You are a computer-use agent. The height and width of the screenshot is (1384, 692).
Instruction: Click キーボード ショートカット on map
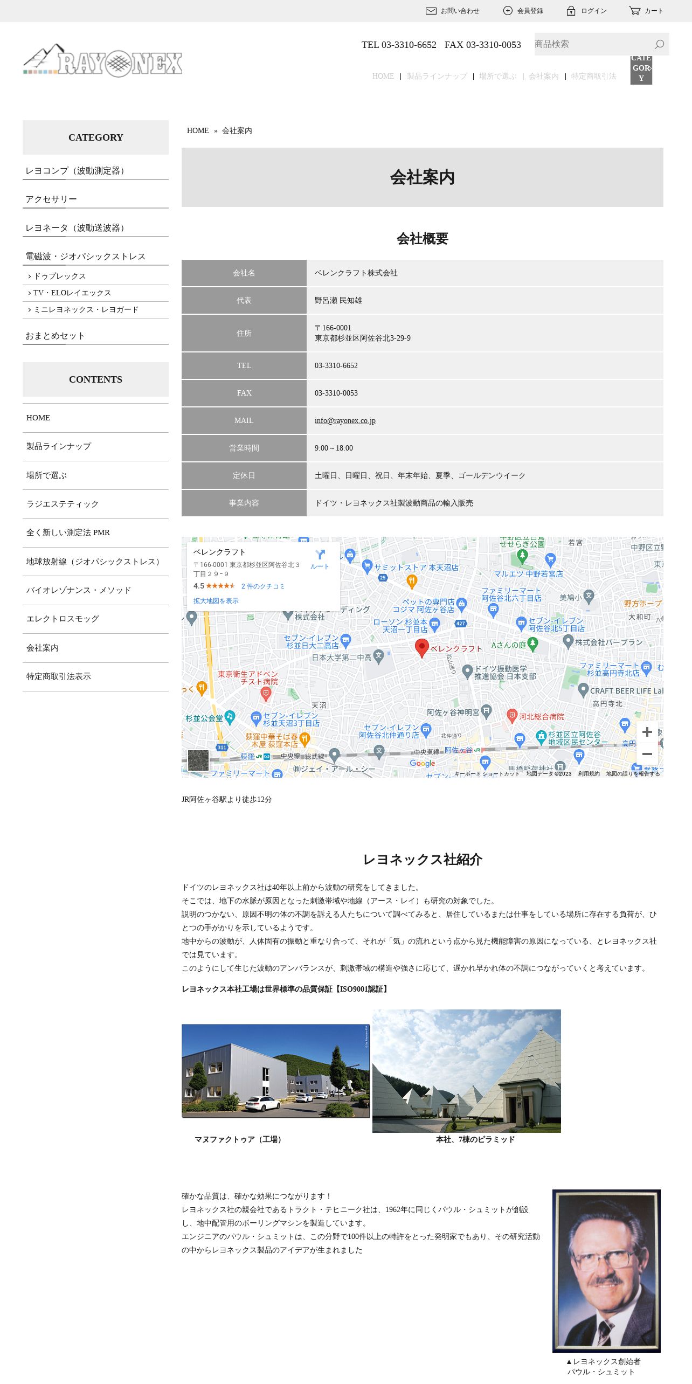pyautogui.click(x=487, y=774)
